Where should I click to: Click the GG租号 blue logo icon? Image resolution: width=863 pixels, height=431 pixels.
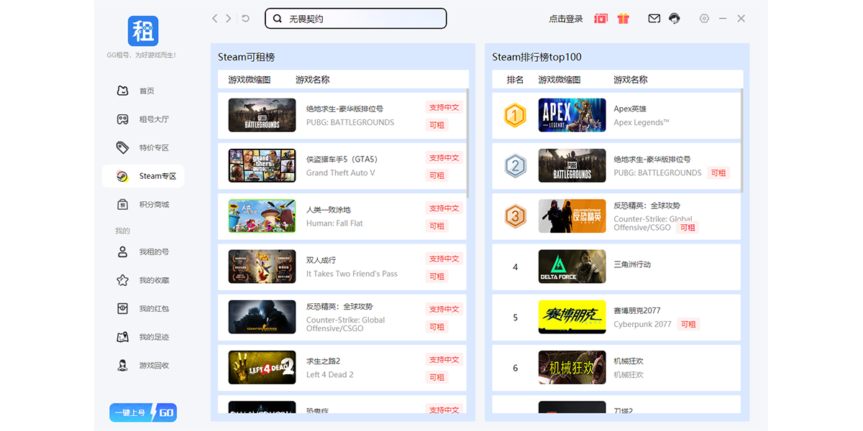coord(143,31)
